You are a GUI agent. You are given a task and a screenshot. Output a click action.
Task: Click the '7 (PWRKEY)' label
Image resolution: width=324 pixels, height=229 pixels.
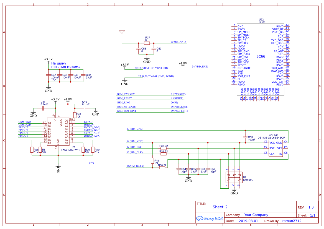(178, 94)
